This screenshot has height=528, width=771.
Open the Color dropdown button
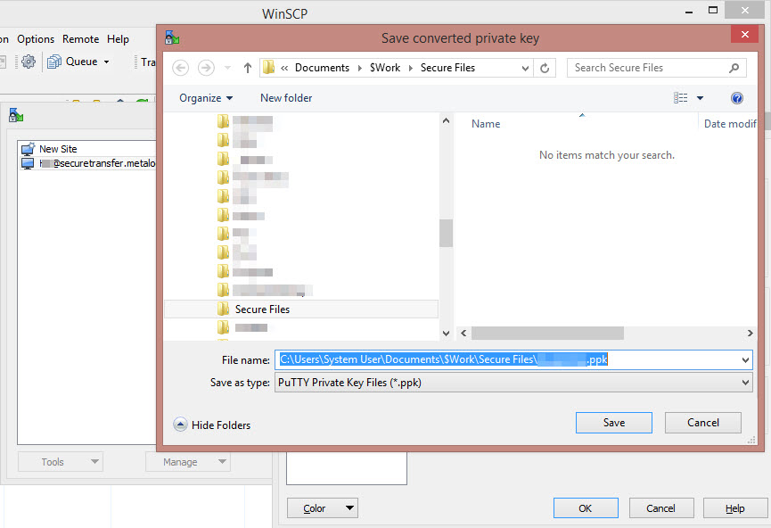coord(322,507)
